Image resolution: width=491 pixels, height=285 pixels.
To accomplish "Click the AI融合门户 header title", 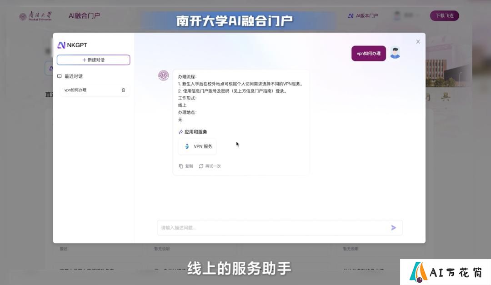I will click(x=84, y=15).
